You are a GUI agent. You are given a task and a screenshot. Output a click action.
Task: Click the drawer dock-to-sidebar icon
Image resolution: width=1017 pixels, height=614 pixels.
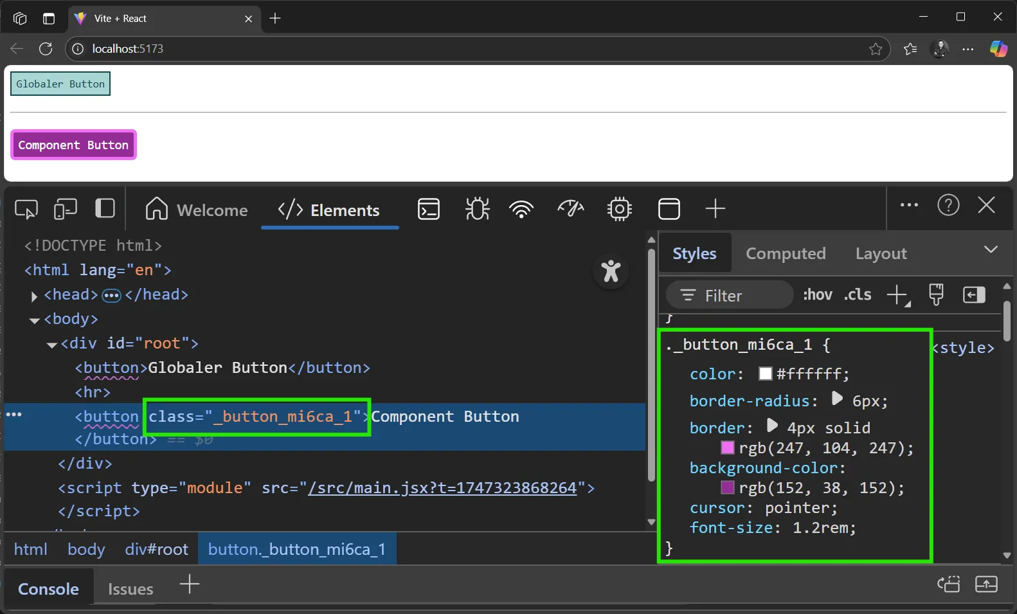pos(948,584)
